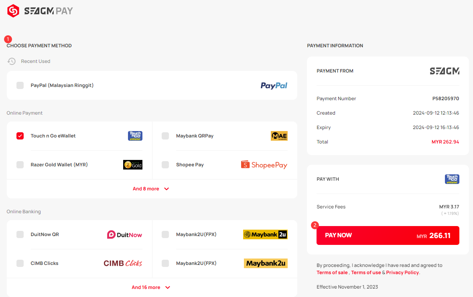Select the CIMB Clicks checkbox
Image resolution: width=473 pixels, height=297 pixels.
tap(20, 263)
